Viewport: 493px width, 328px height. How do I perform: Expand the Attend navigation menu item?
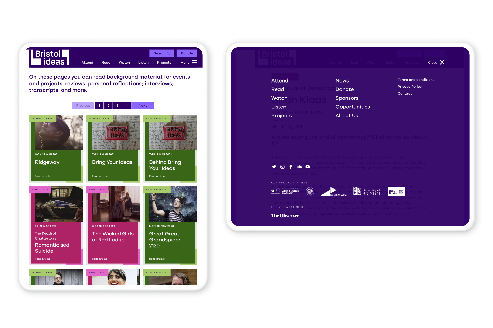click(x=280, y=80)
